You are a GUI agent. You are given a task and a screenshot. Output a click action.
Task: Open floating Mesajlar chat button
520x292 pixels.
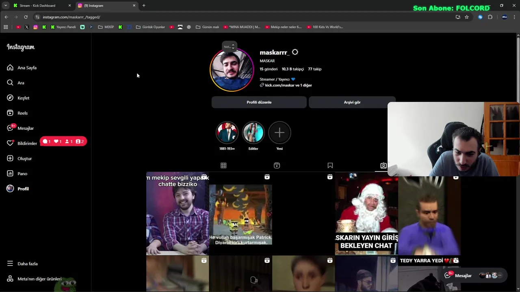coord(474,275)
